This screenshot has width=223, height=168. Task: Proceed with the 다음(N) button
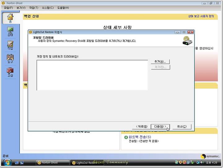pyautogui.click(x=160, y=127)
